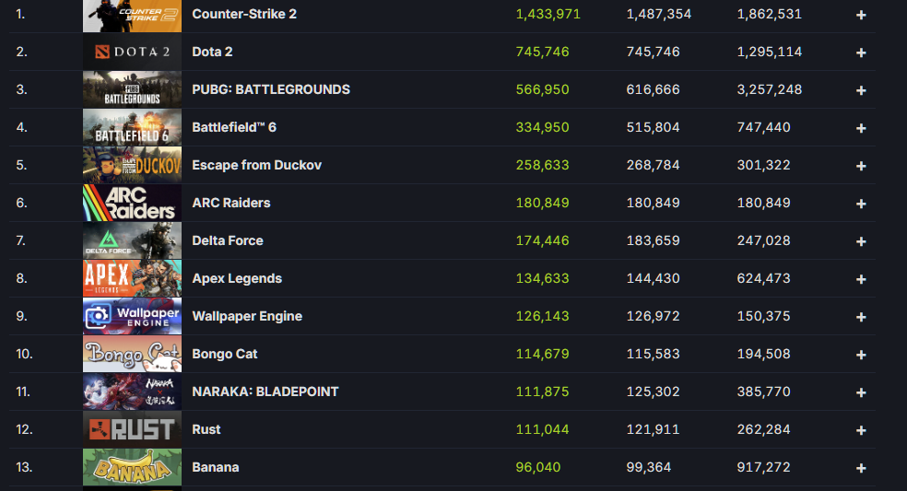This screenshot has height=491, width=907.
Task: Open the Dota 2 logo thumbnail
Action: coord(132,52)
